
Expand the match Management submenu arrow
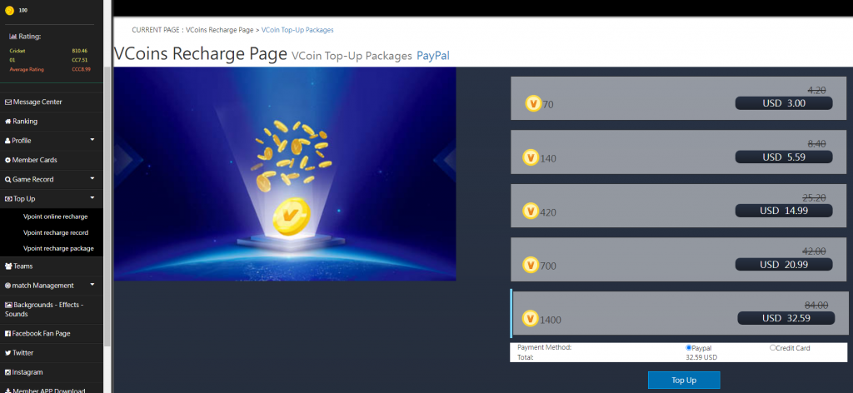click(x=92, y=285)
